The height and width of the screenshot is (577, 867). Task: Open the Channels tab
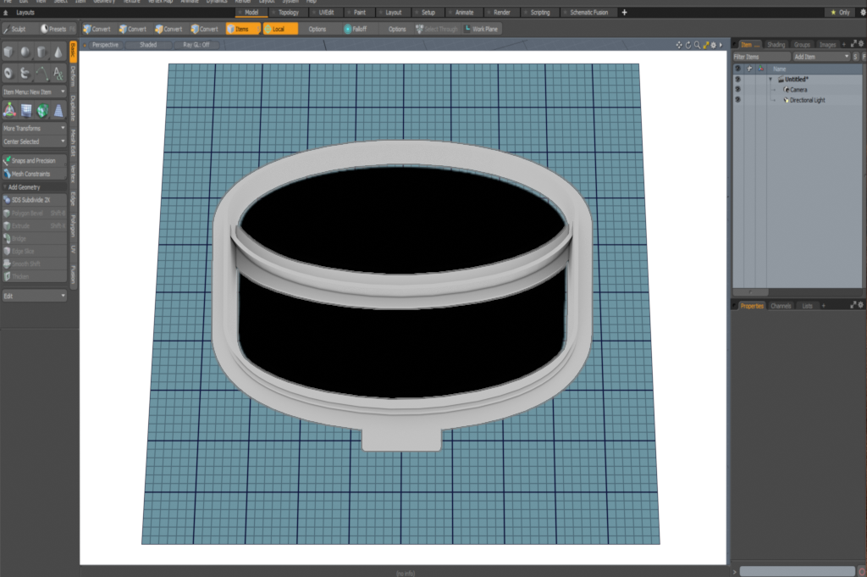(781, 305)
